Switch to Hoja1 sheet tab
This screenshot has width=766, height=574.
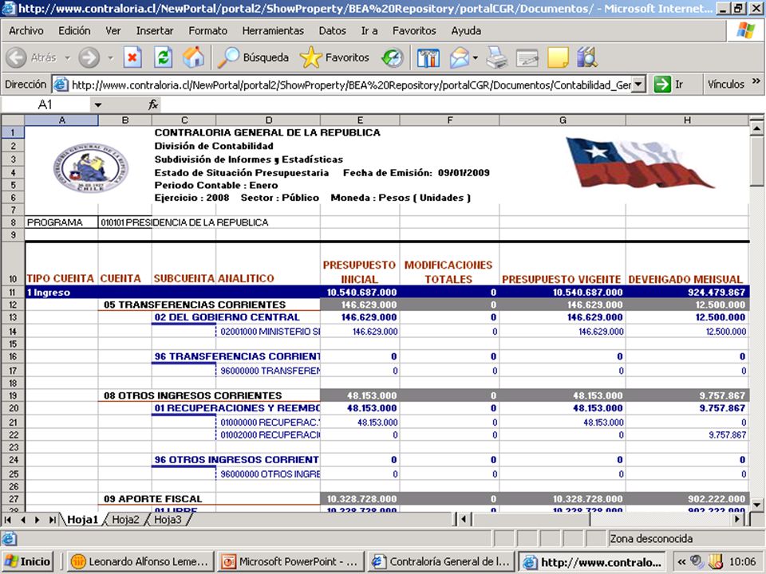coord(82,519)
